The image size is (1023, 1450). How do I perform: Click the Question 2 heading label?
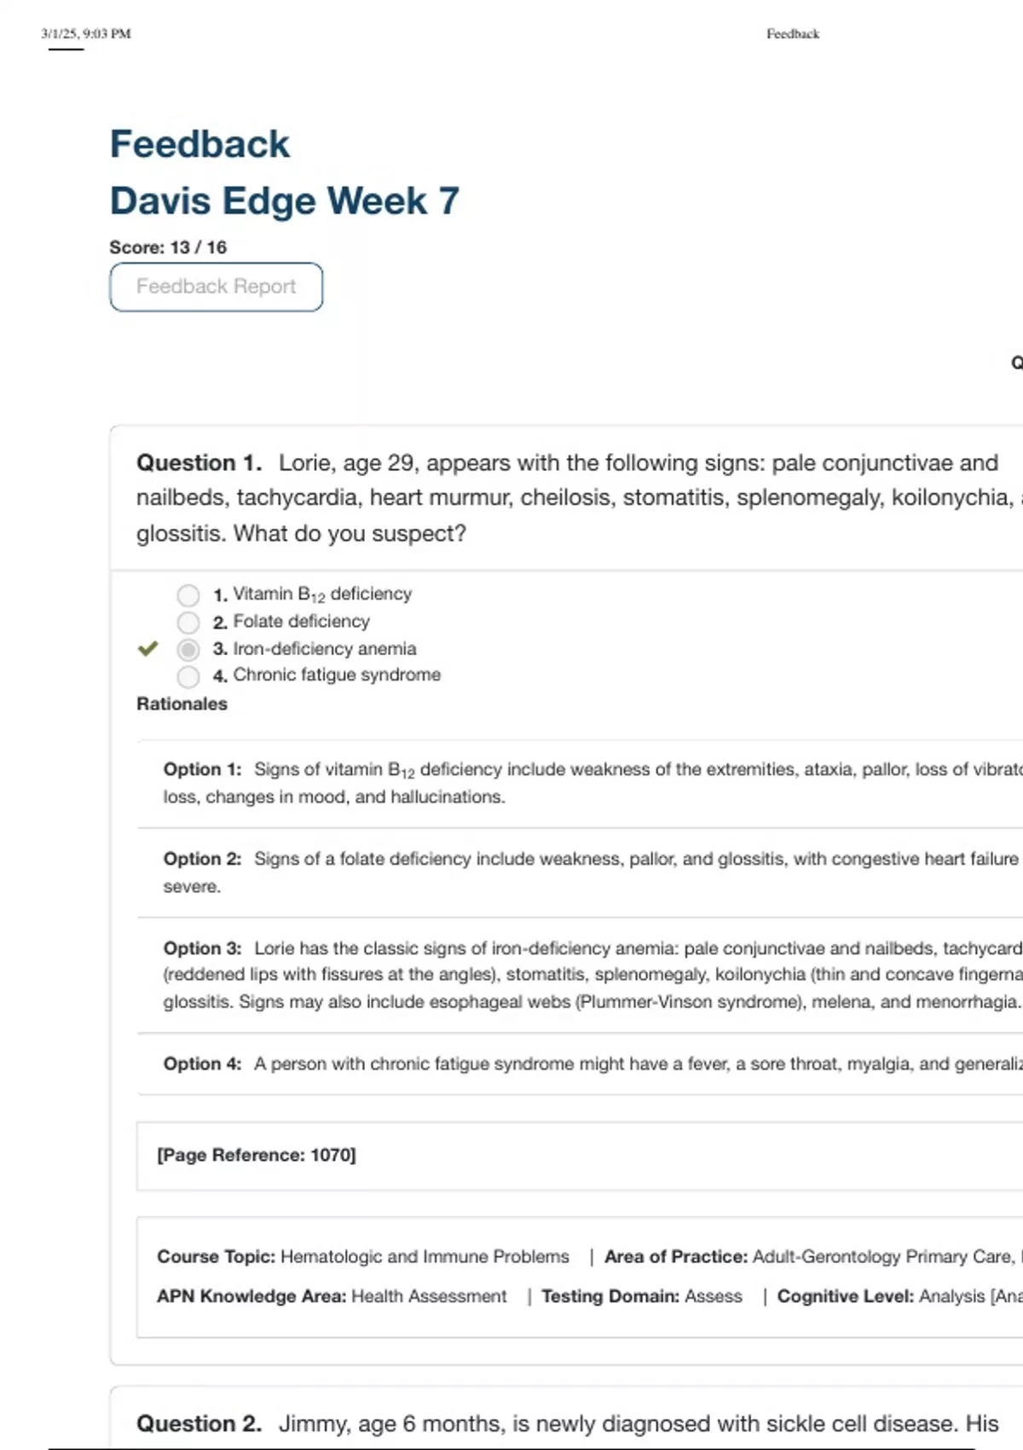199,1424
